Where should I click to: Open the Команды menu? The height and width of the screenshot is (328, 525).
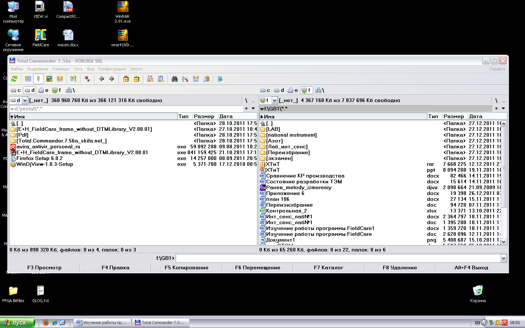[x=61, y=69]
